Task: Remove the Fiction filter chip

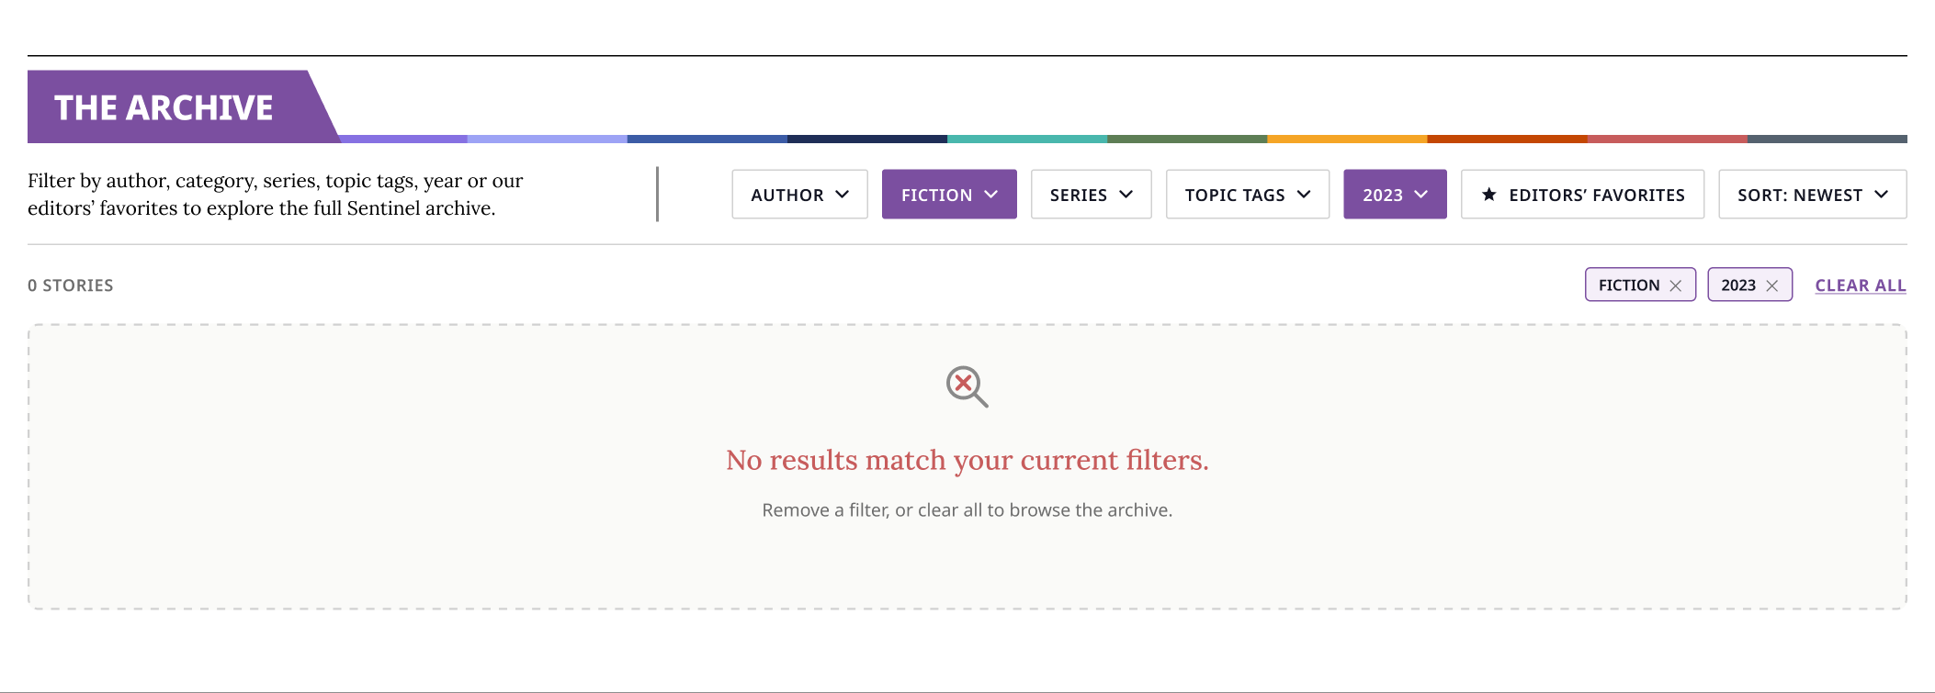Action: click(1675, 285)
